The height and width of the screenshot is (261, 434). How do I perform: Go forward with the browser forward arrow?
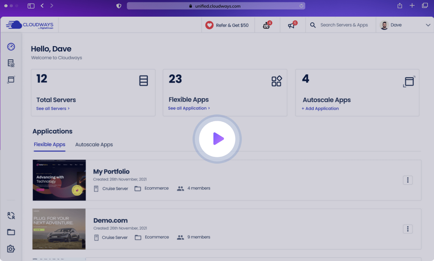[52, 6]
